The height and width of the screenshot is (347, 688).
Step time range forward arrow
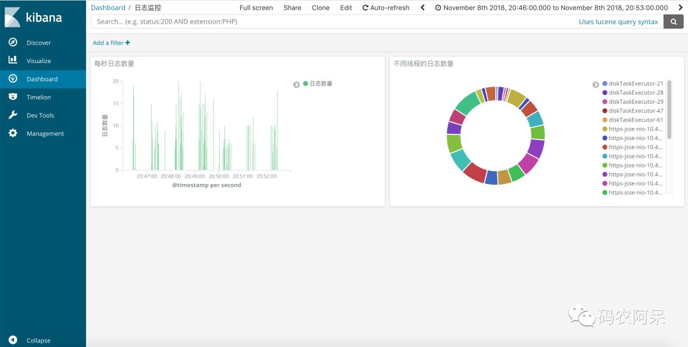point(679,8)
